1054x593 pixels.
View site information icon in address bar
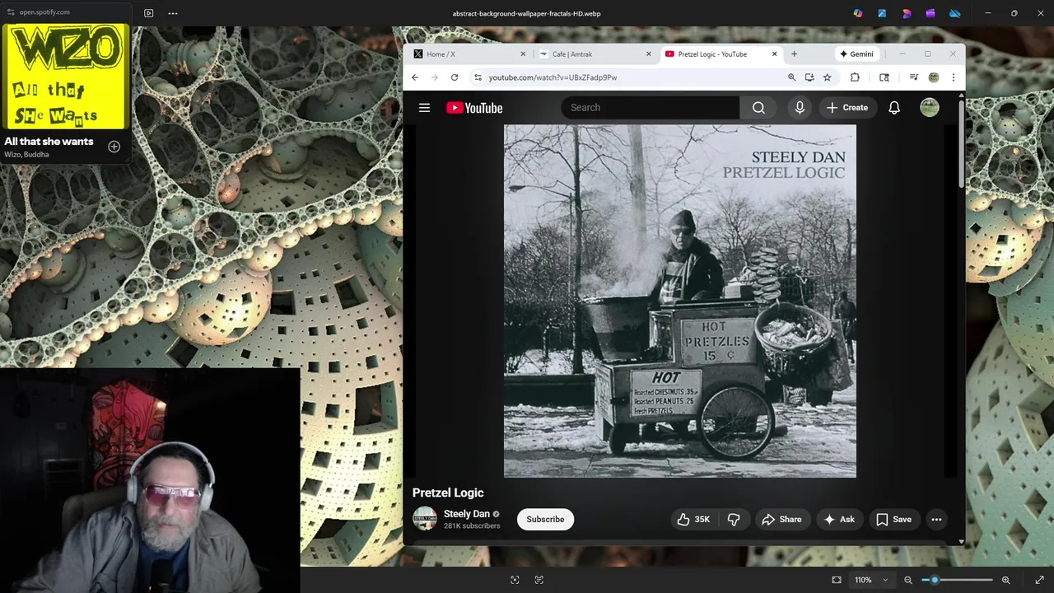point(478,77)
